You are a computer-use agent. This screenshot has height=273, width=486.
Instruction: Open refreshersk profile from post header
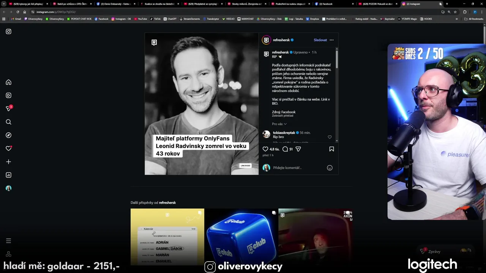tap(281, 40)
